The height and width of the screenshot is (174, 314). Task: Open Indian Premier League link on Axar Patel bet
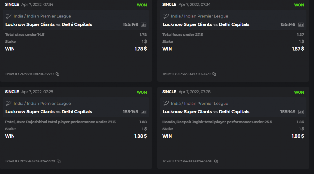tap(49, 103)
